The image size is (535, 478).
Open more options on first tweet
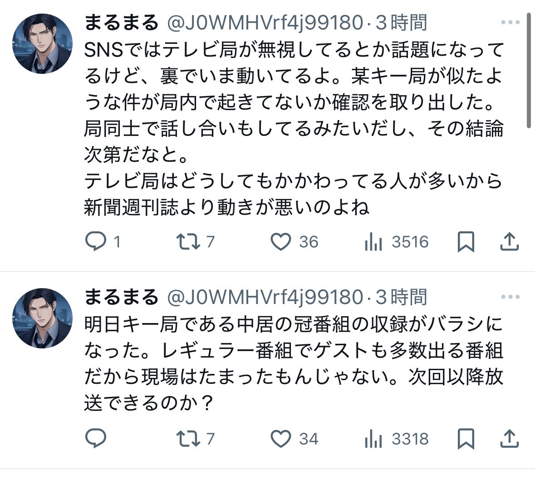point(510,23)
